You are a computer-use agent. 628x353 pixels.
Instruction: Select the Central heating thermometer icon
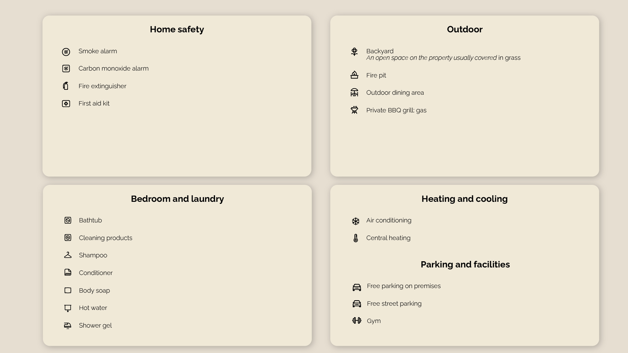click(x=356, y=238)
